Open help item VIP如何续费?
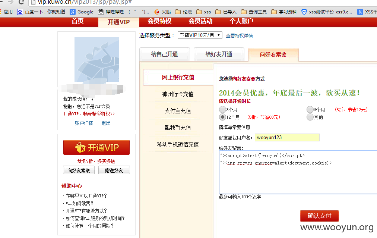Viewport: 377px width, 238px height. [x=79, y=203]
